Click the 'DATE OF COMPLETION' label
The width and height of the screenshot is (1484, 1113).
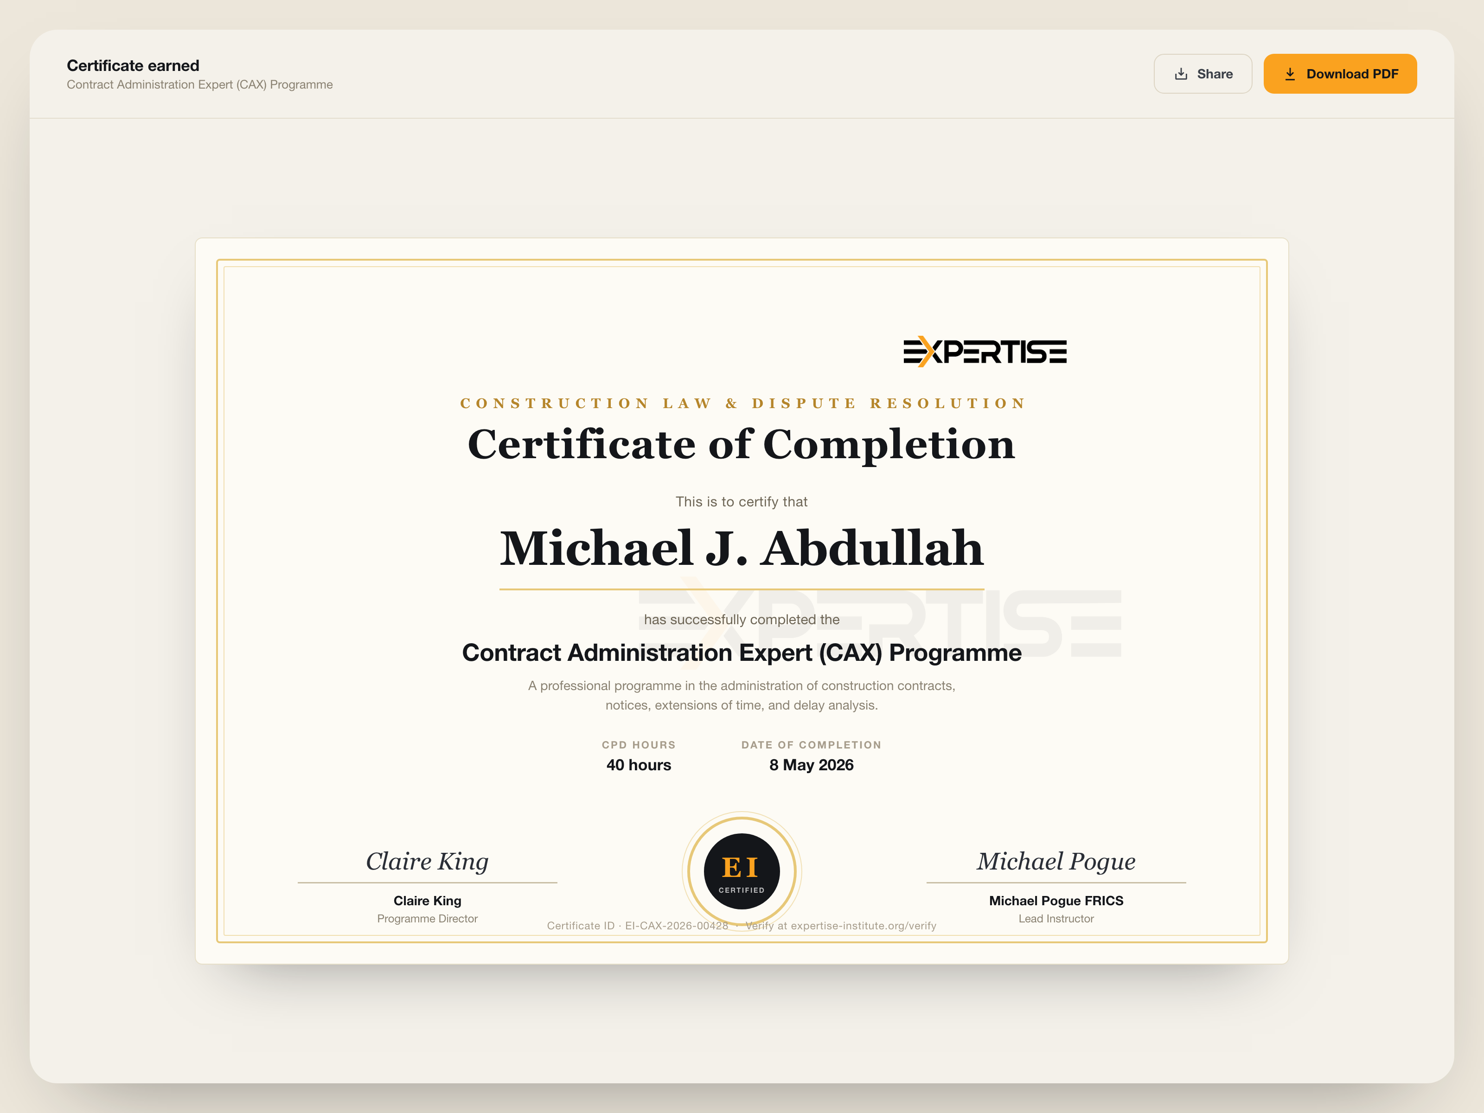coord(811,745)
